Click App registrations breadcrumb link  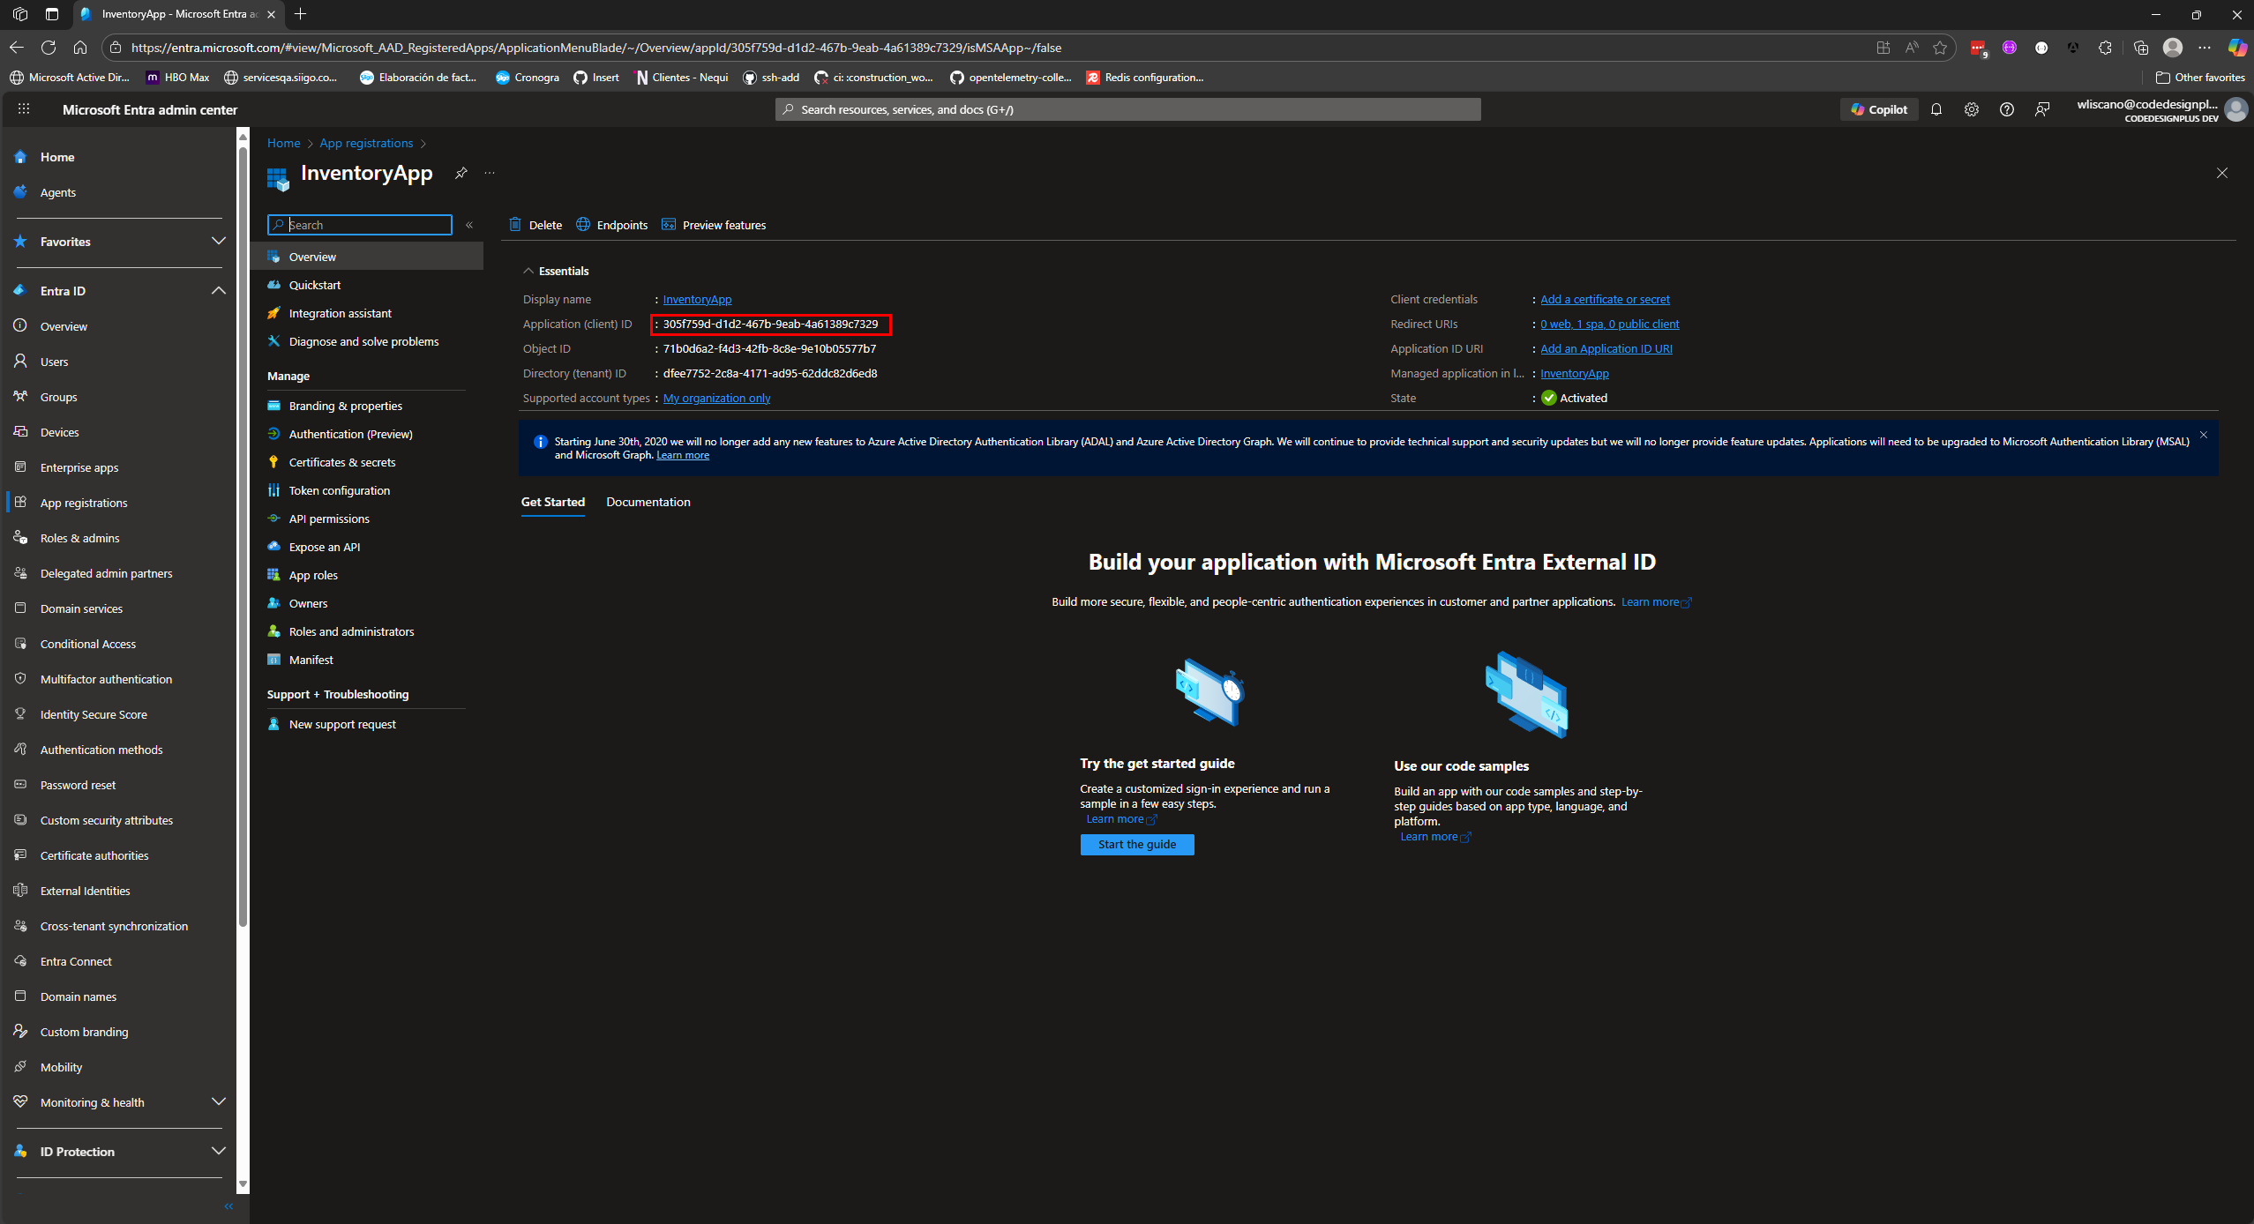pyautogui.click(x=366, y=143)
